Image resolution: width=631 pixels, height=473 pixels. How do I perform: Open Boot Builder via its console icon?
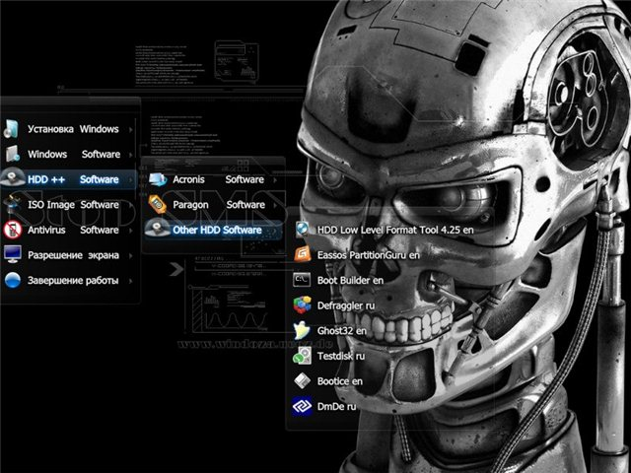point(303,280)
